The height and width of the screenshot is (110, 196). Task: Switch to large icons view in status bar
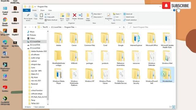point(174,107)
